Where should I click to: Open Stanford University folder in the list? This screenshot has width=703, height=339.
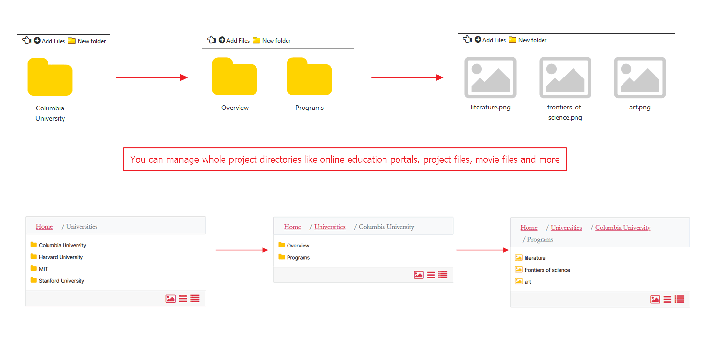click(57, 281)
